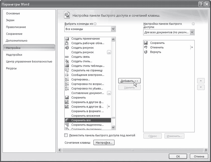The height and width of the screenshot is (162, 211).
Task: Select the Создать рисунок command icon
Action: click(x=66, y=47)
